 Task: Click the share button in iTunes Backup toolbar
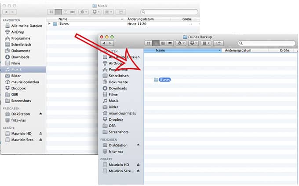219,43
